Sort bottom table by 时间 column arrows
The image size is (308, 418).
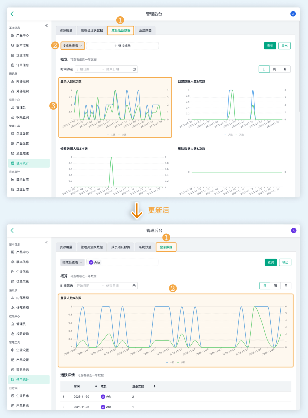point(96,386)
